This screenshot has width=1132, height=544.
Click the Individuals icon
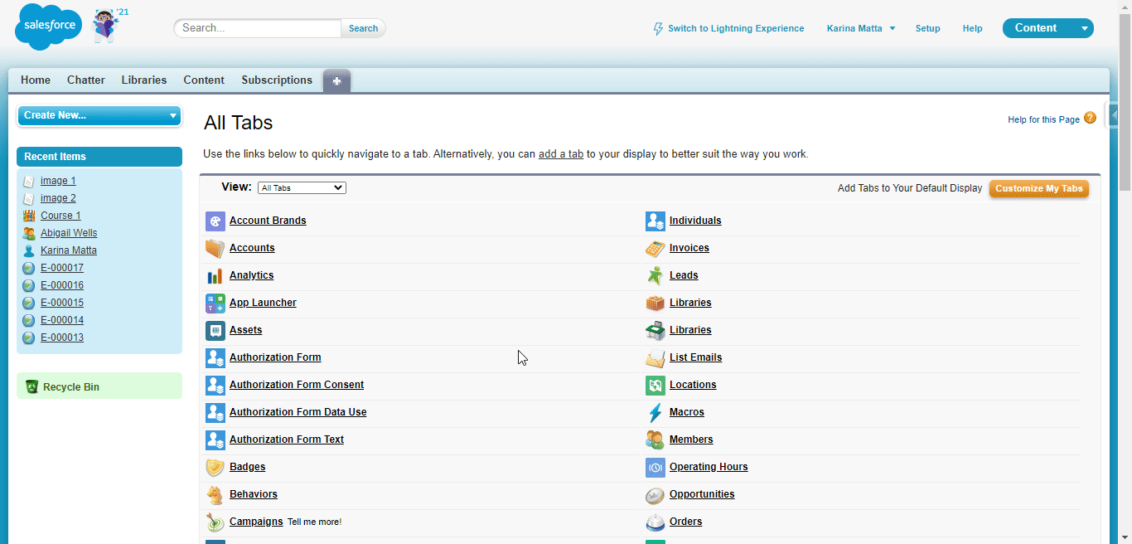point(655,221)
